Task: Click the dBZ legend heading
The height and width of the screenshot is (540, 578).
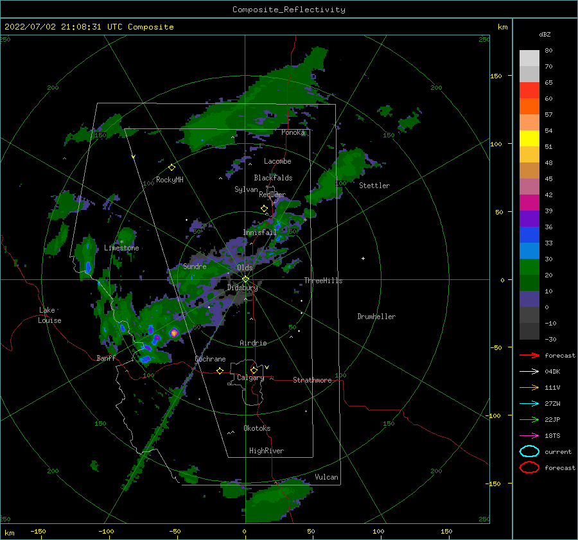Action: click(x=545, y=34)
